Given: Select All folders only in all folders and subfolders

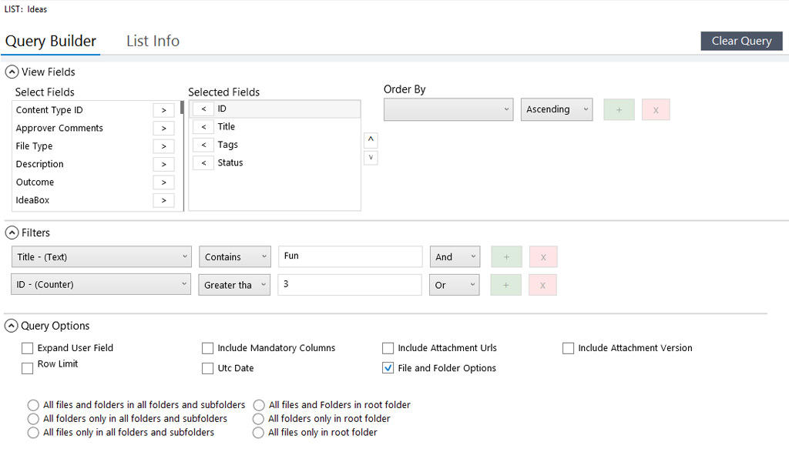Looking at the screenshot, I should tap(33, 419).
